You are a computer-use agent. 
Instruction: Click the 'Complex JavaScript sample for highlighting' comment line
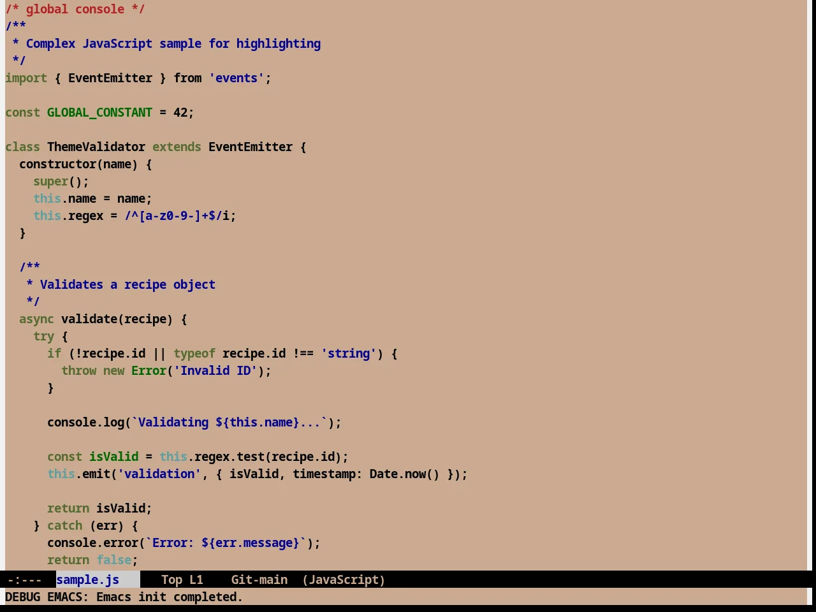pyautogui.click(x=173, y=43)
